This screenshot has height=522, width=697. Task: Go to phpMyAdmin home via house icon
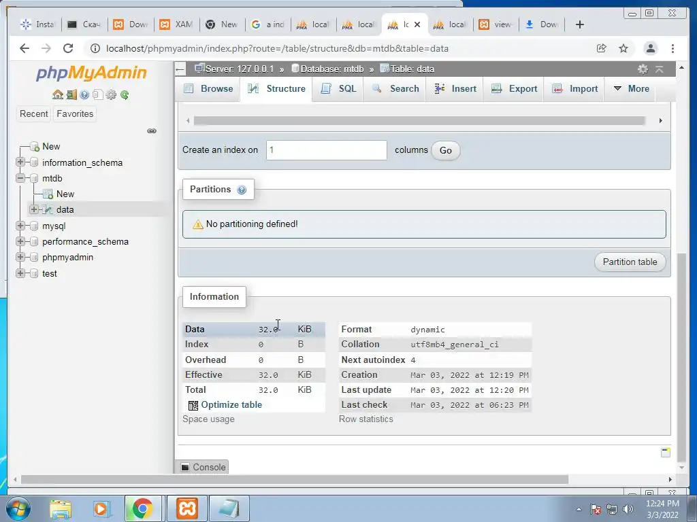(57, 94)
